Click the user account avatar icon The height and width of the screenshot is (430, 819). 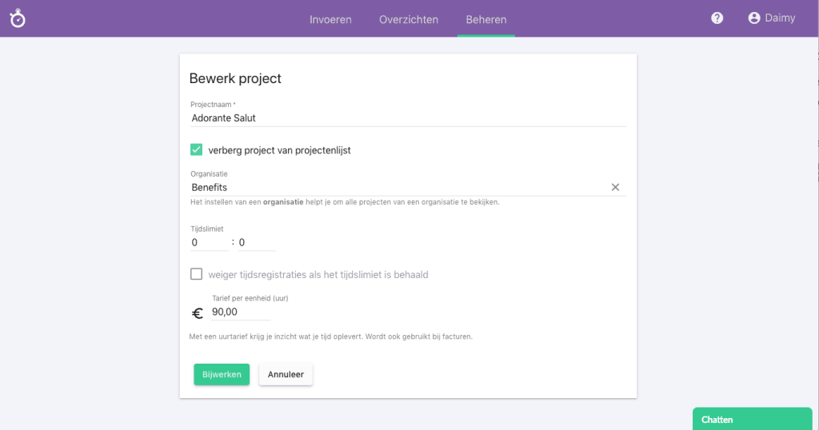pyautogui.click(x=753, y=18)
